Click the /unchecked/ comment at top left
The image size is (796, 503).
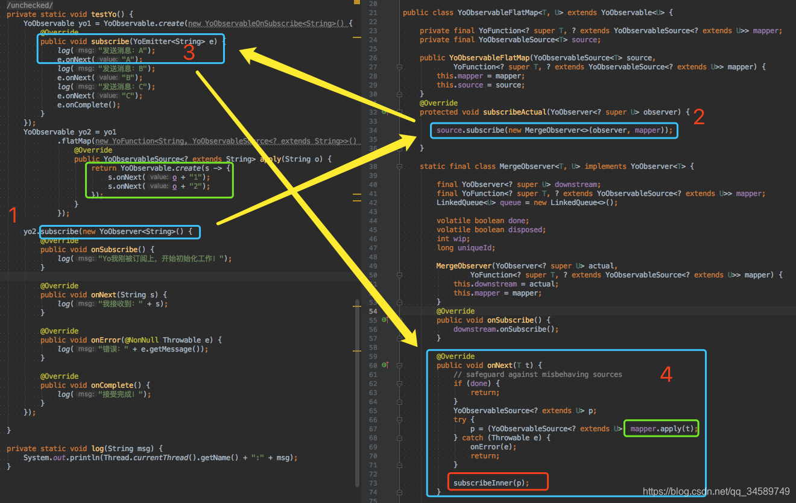click(x=30, y=5)
